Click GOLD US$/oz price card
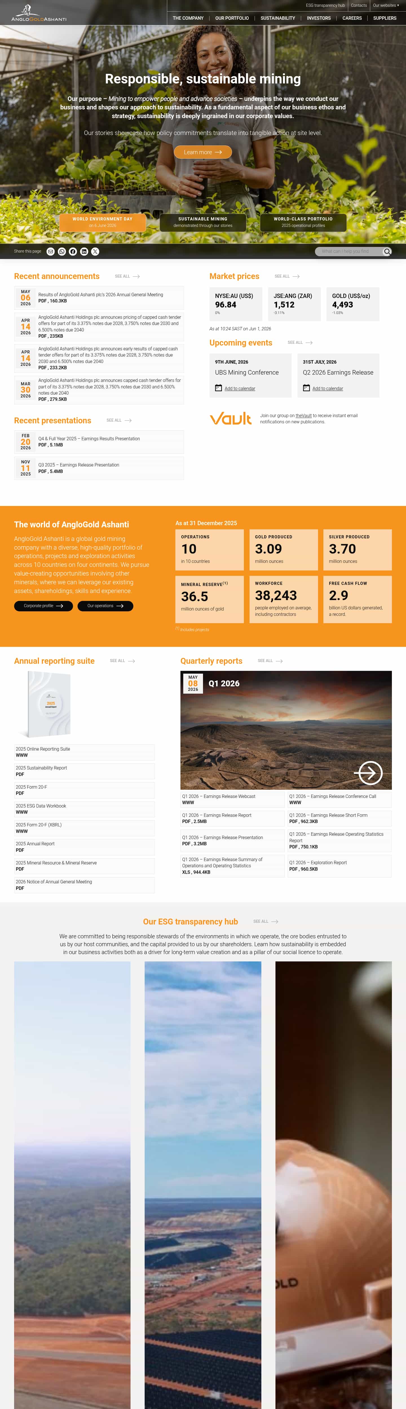This screenshot has height=1409, width=406. point(353,304)
